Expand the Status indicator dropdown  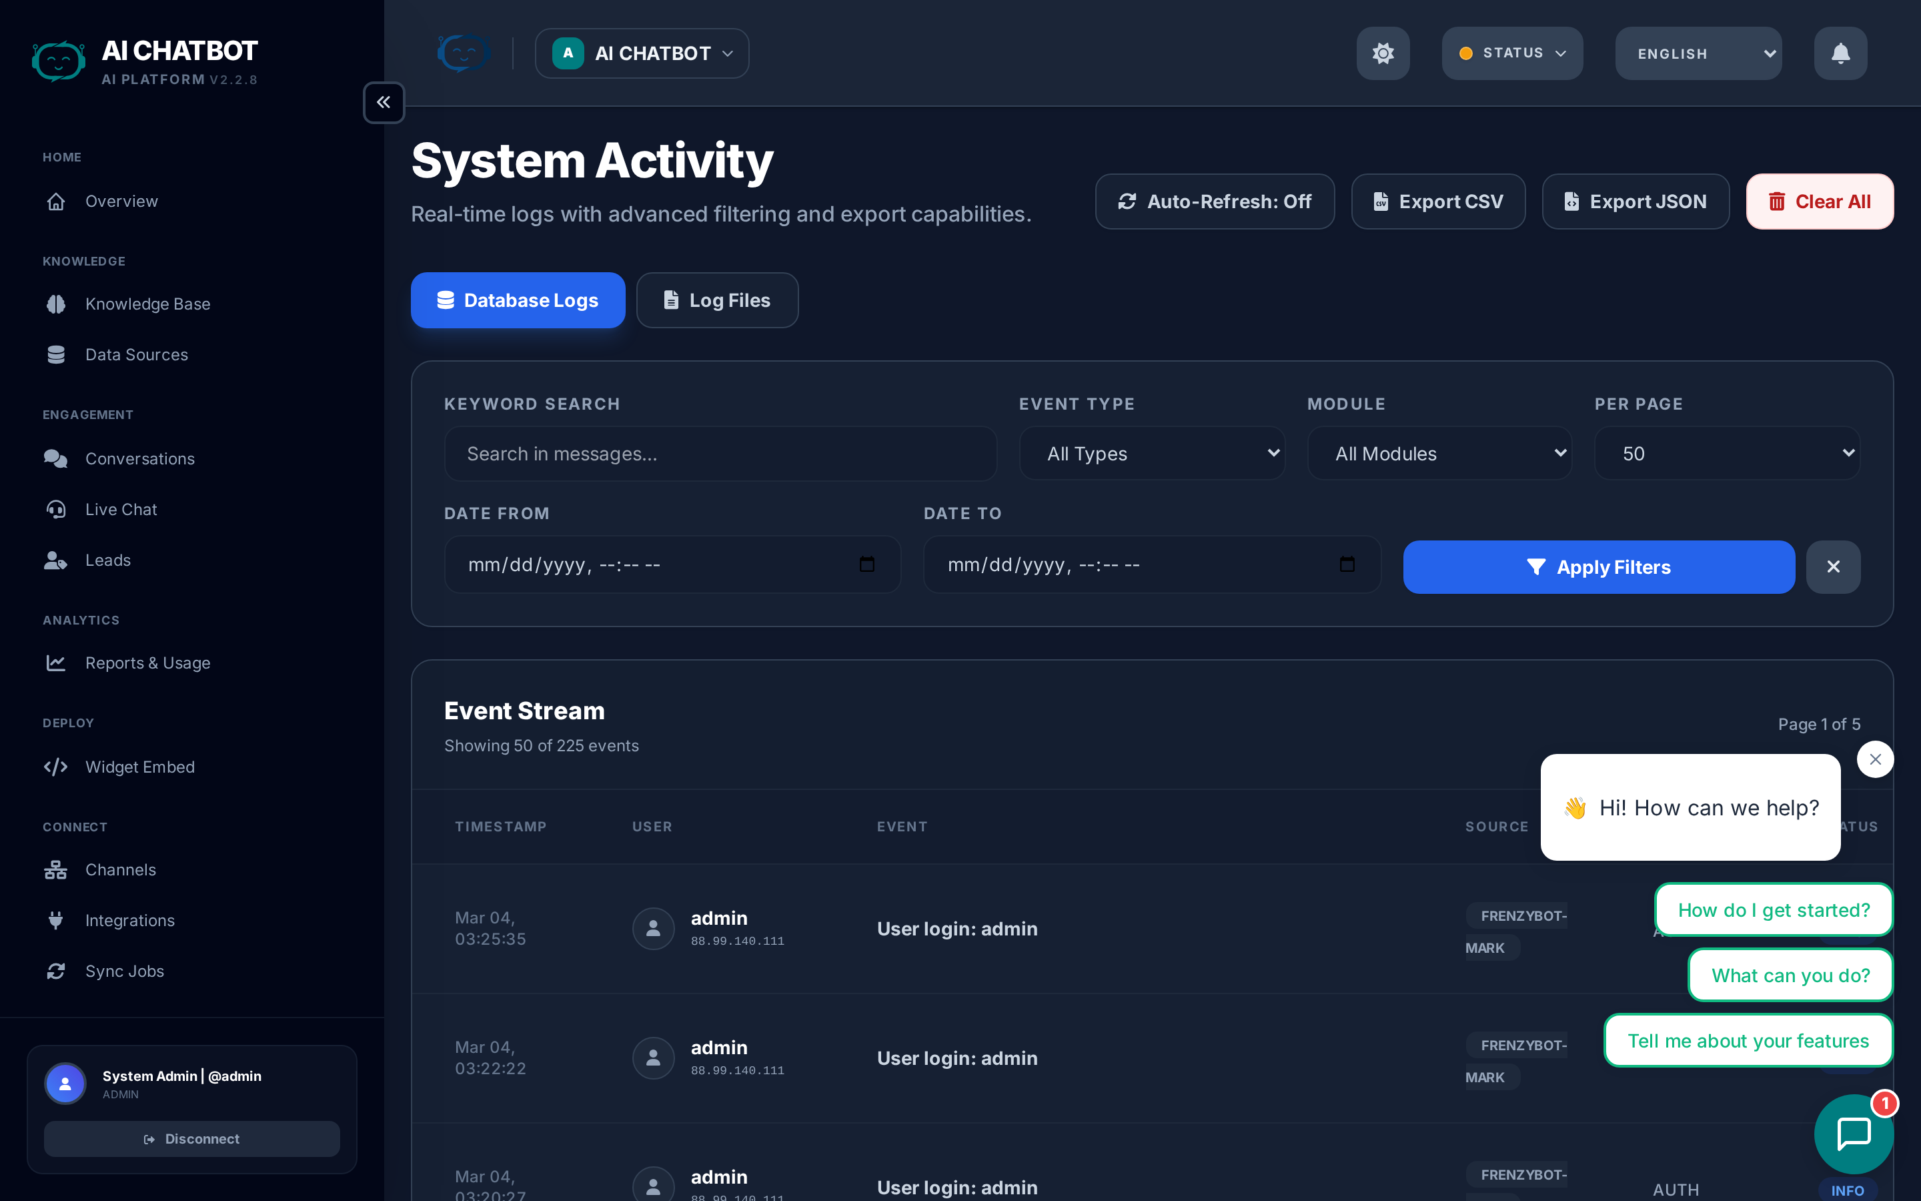coord(1512,53)
